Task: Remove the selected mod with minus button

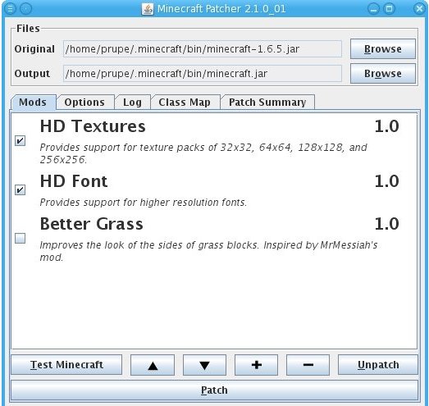Action: point(308,365)
